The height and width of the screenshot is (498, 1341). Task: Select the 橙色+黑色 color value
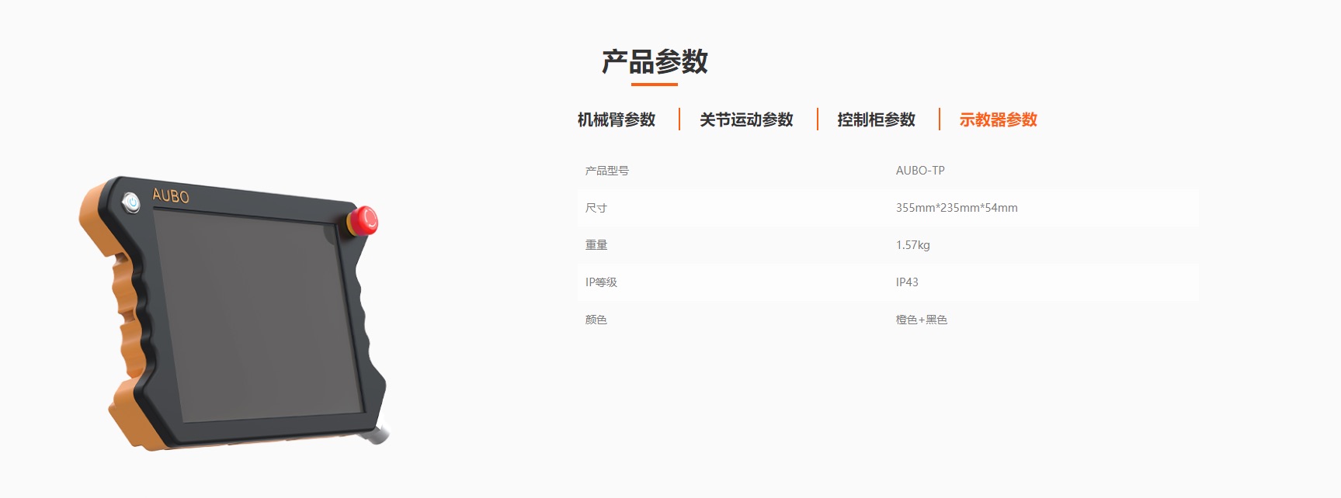click(x=921, y=320)
